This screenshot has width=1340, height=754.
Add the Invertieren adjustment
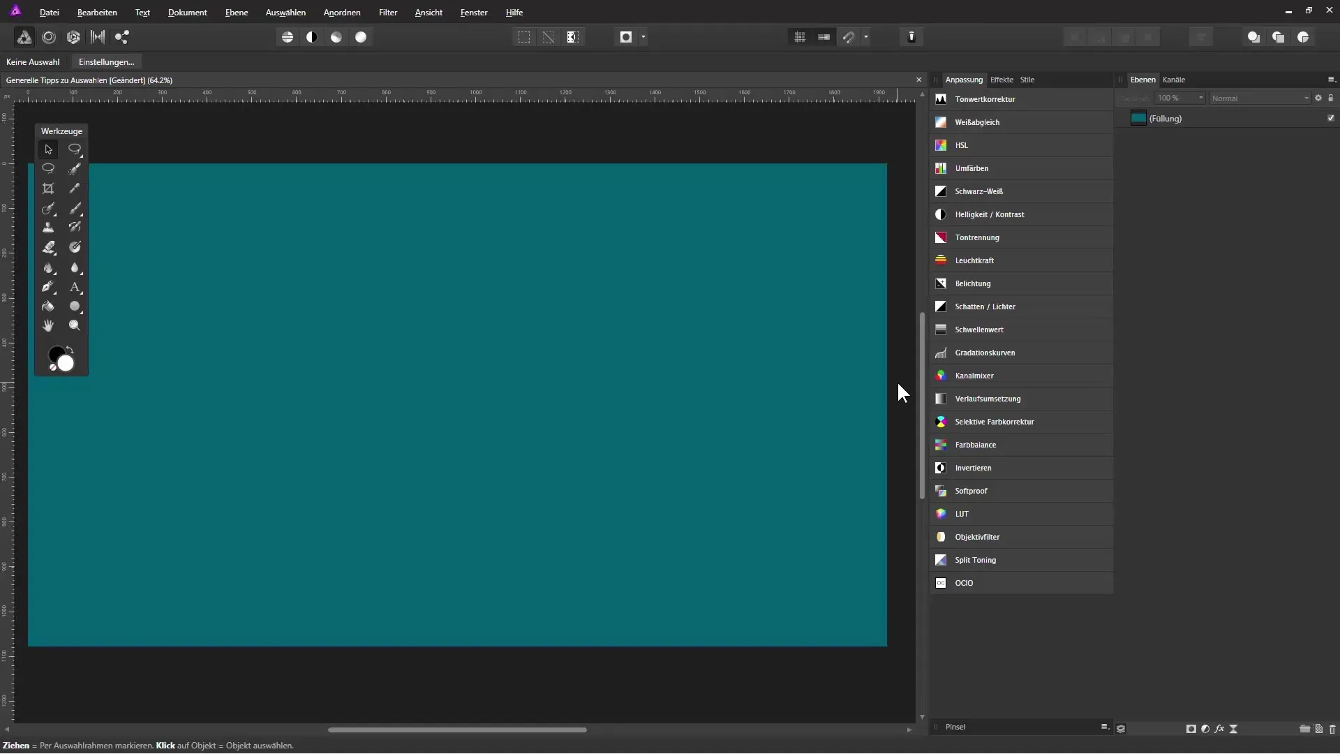coord(1021,468)
